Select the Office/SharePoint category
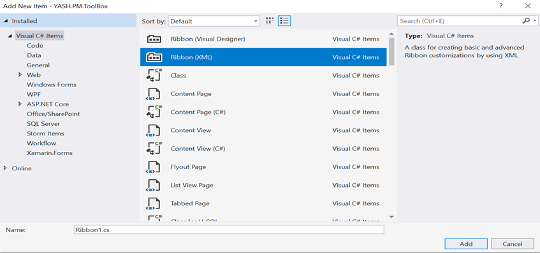Screen dimensions: 540x253 coord(54,114)
